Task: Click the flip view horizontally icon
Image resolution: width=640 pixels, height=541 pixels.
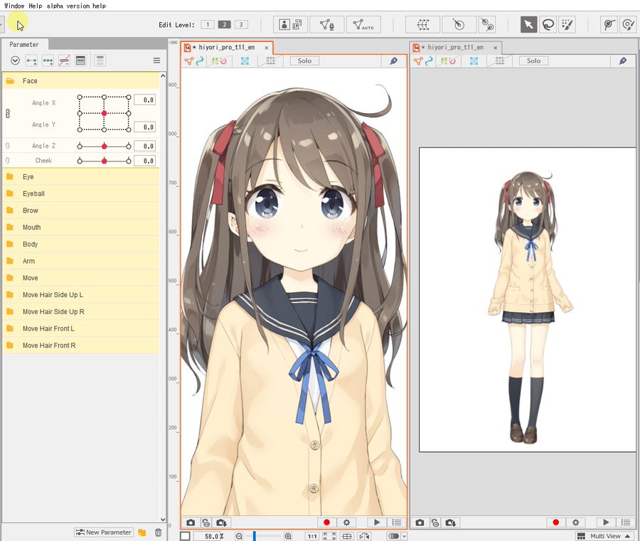Action: point(364,536)
